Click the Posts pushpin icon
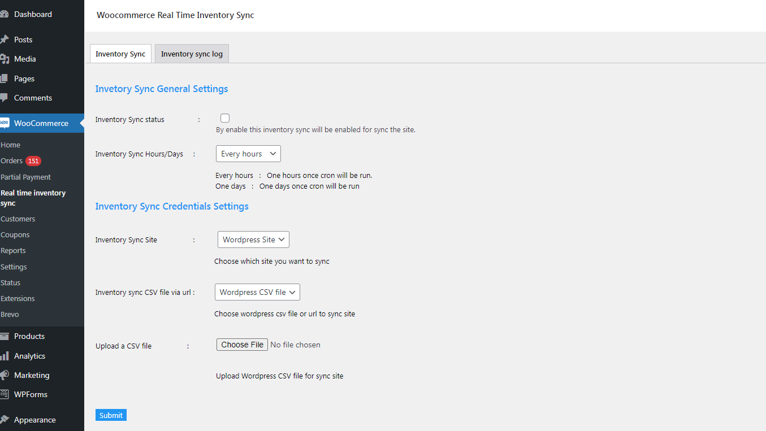Image resolution: width=766 pixels, height=431 pixels. (4, 40)
